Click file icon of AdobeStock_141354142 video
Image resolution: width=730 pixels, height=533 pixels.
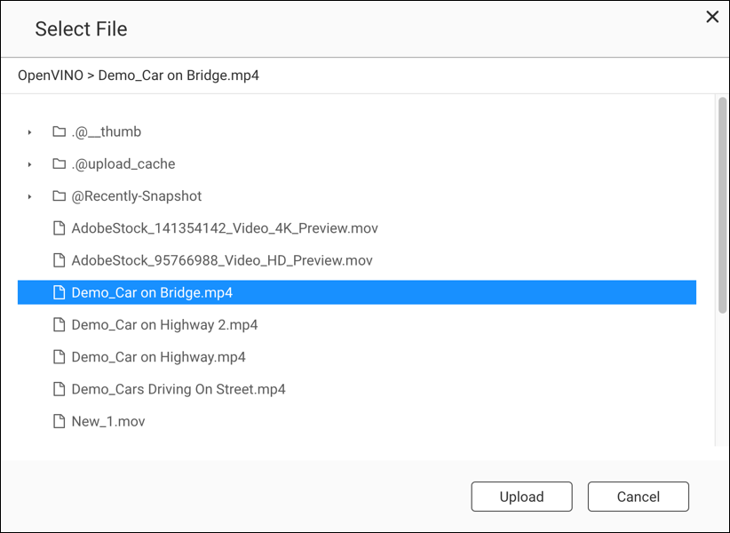point(60,228)
